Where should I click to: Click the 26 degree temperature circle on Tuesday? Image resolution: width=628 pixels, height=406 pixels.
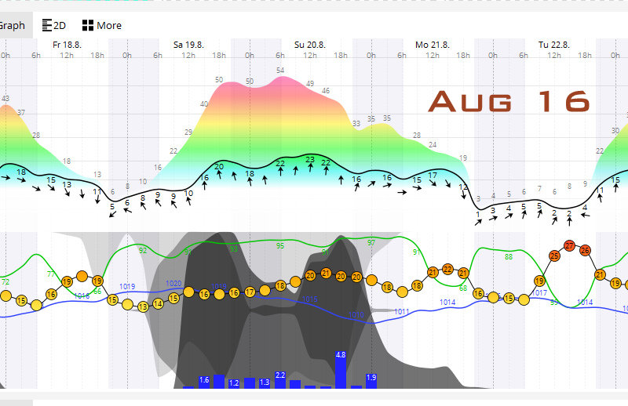[x=585, y=250]
